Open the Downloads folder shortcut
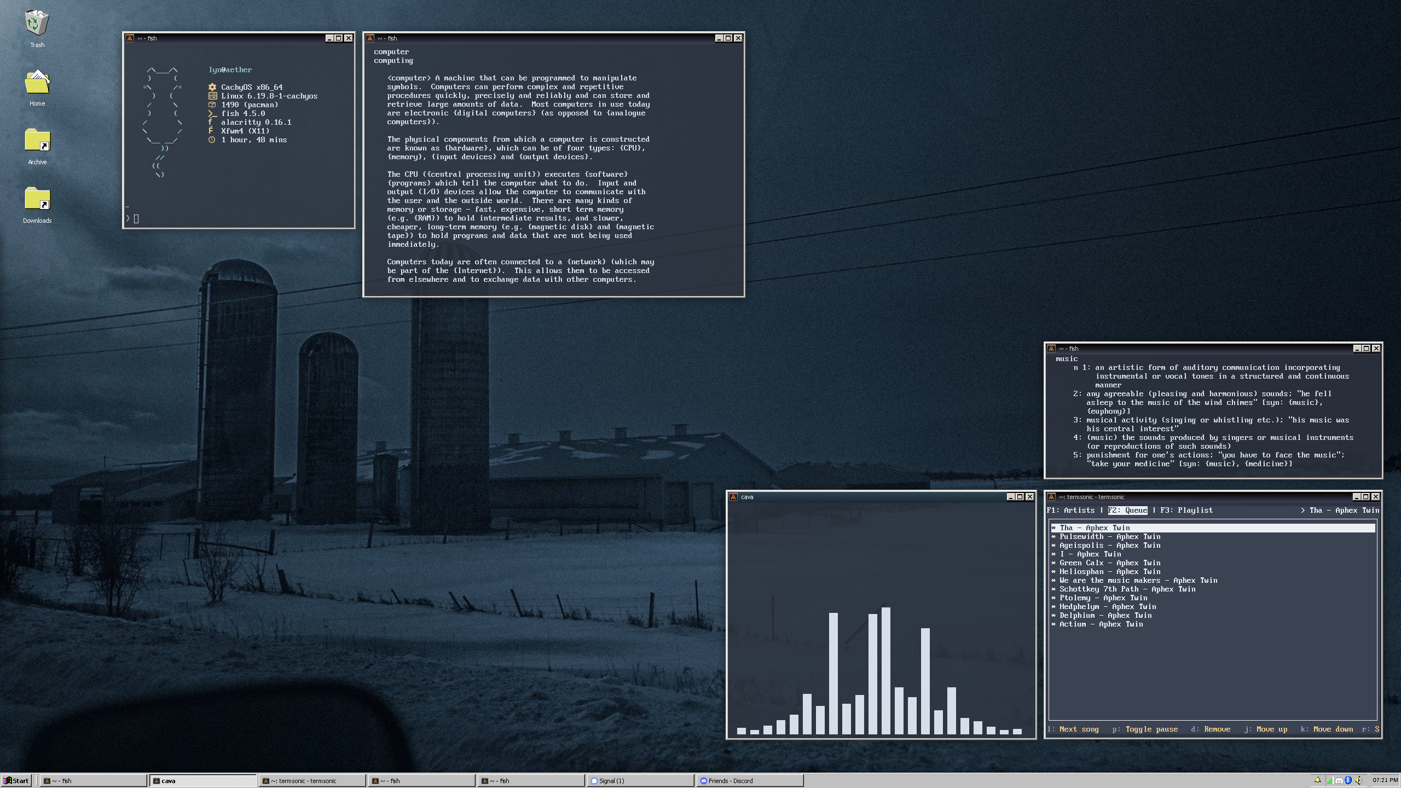 37,200
